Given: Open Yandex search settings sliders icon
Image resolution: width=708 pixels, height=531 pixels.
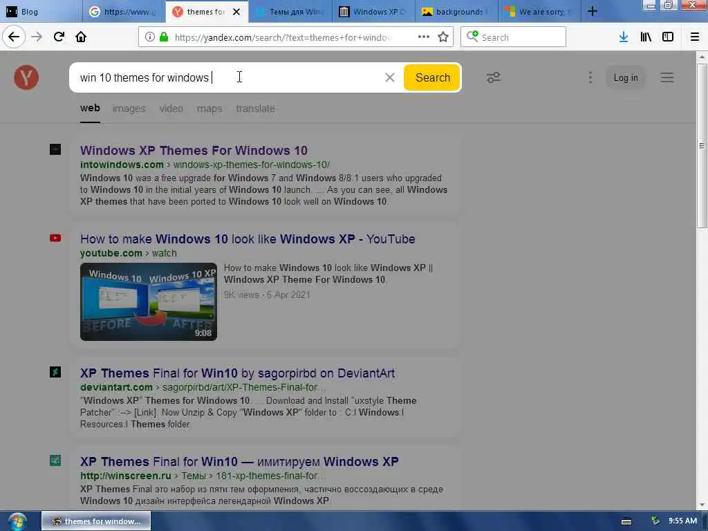Looking at the screenshot, I should (x=494, y=77).
